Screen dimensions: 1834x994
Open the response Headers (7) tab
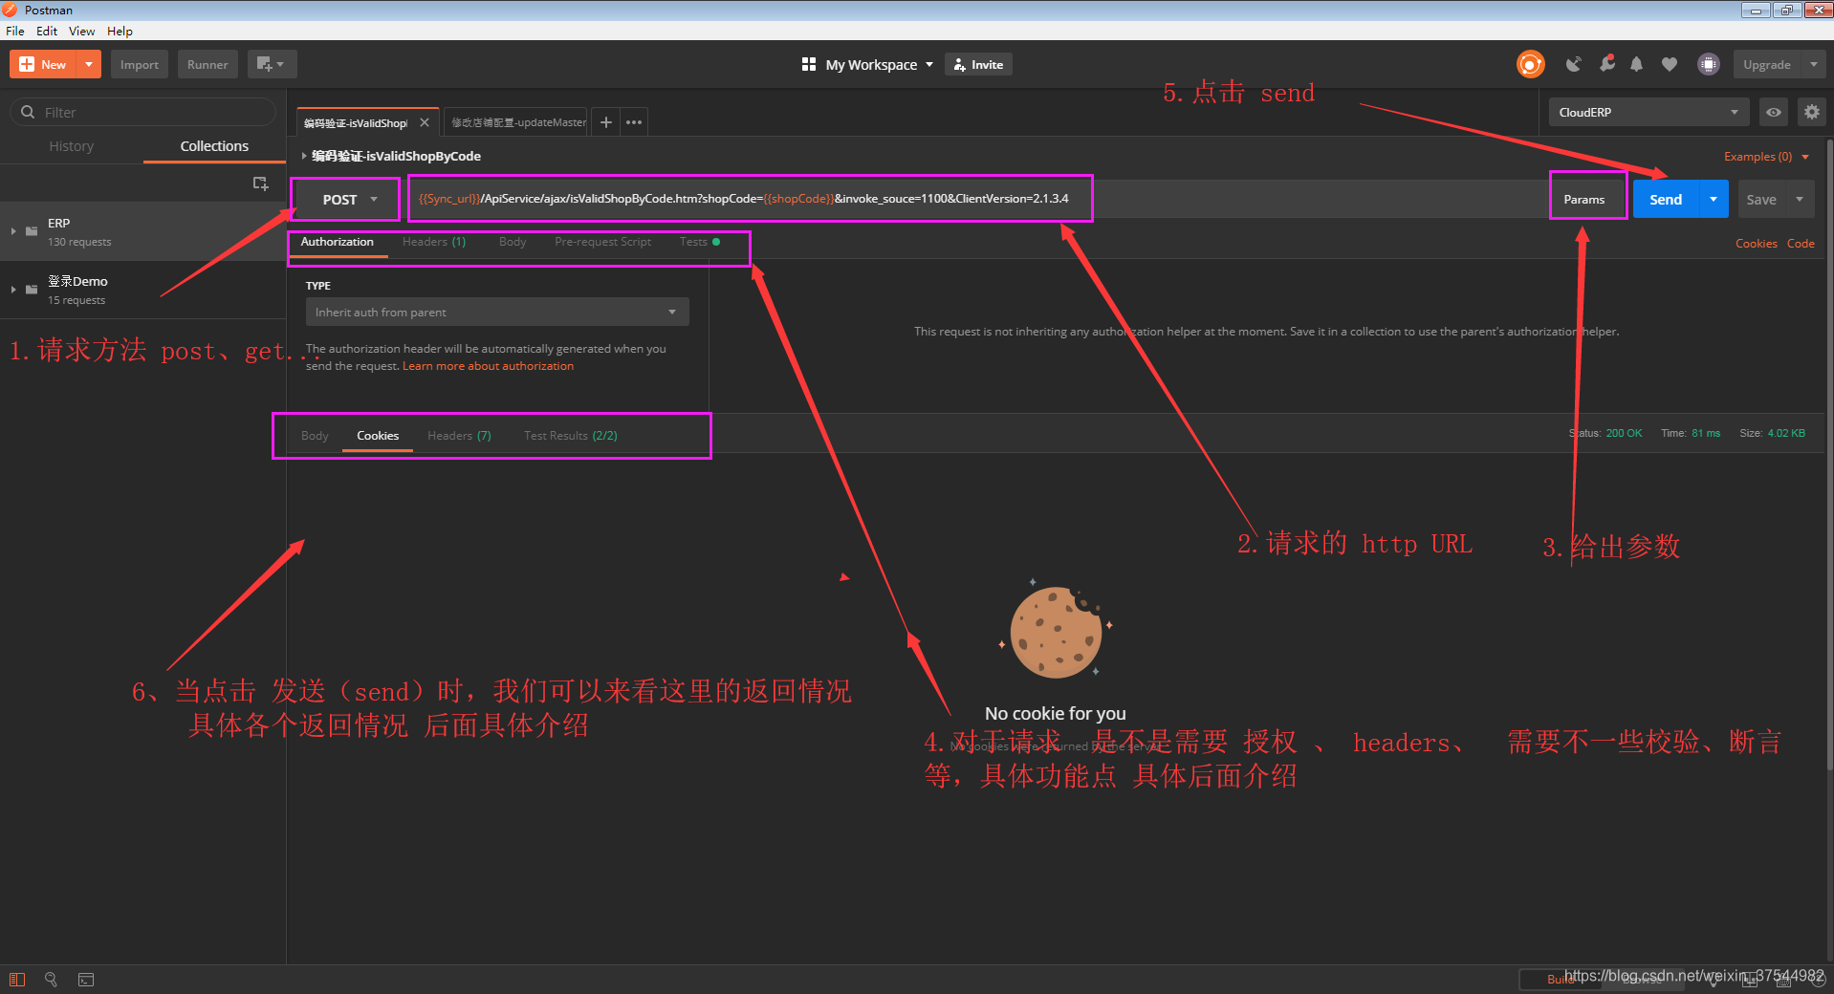(x=459, y=435)
